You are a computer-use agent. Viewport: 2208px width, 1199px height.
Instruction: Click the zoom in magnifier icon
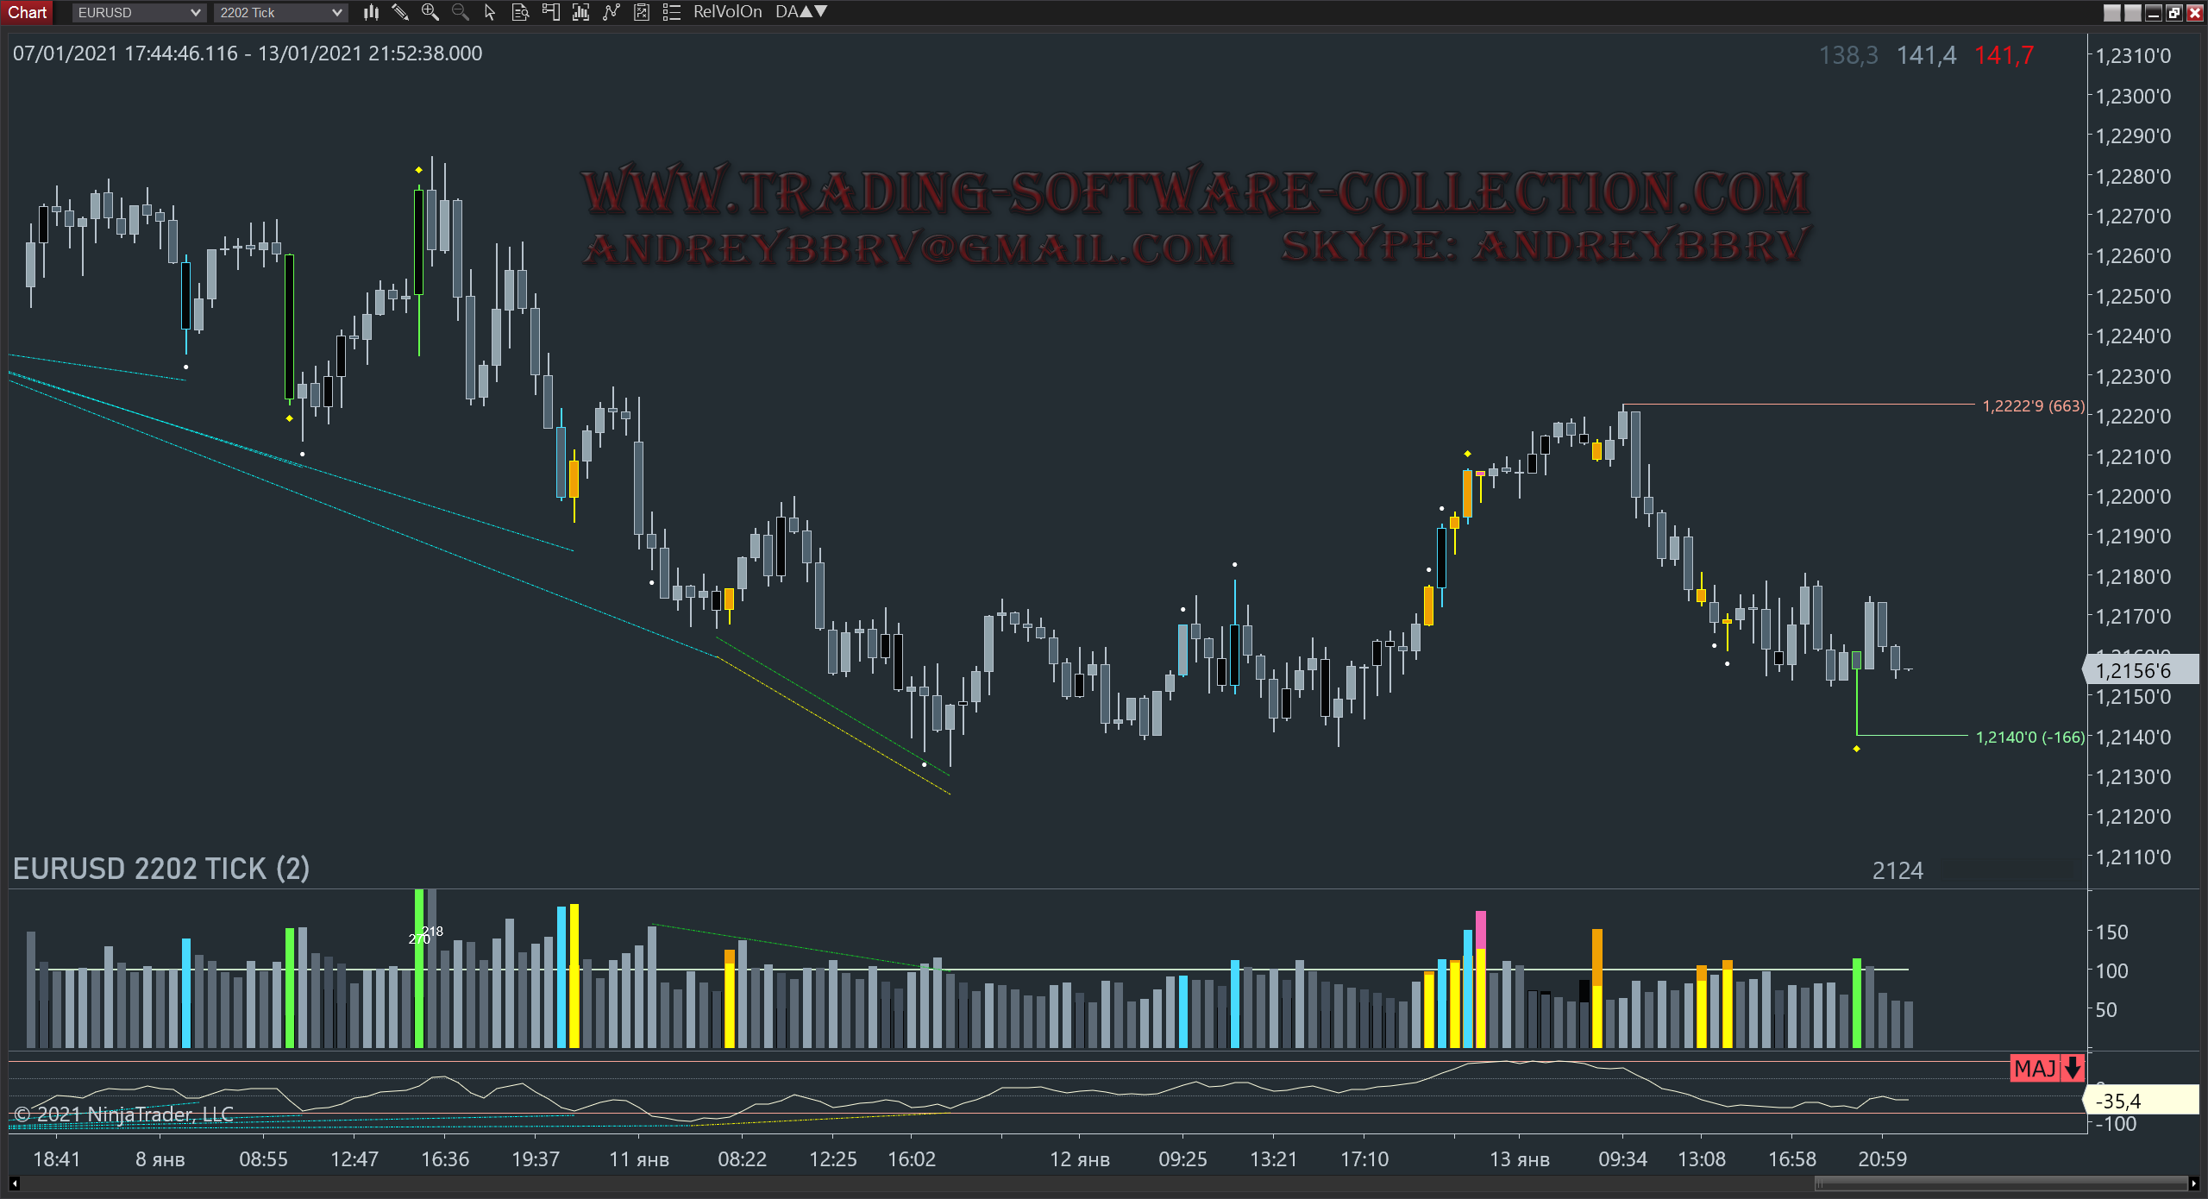pyautogui.click(x=430, y=12)
